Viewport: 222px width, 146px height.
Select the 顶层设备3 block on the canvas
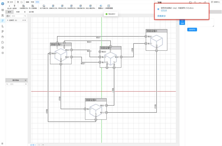[156, 40]
